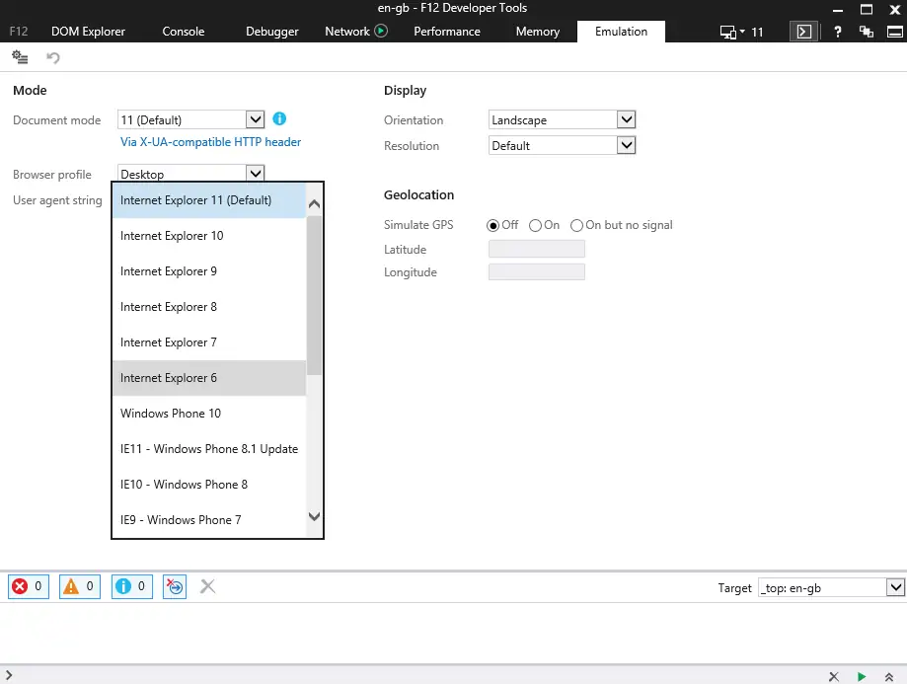Viewport: 907px width, 684px height.
Task: Click the clear-on-navigate console icon
Action: [175, 587]
